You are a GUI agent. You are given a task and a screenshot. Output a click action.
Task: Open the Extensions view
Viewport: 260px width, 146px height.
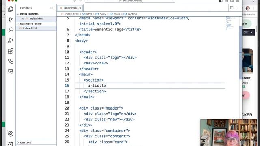tap(11, 51)
